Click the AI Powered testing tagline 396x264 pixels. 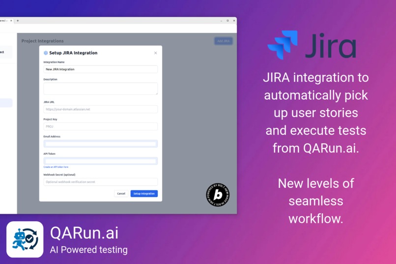(x=88, y=250)
